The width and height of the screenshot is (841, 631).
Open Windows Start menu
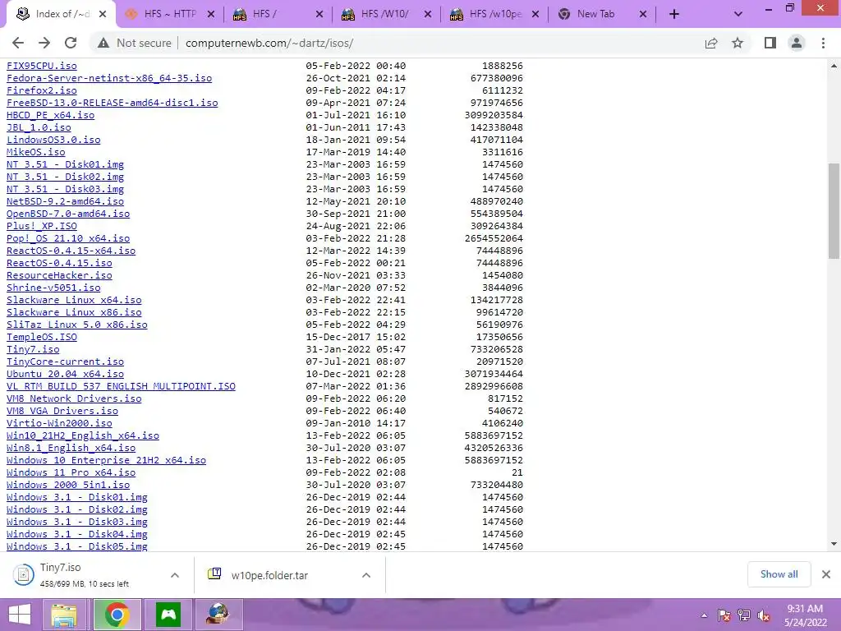(20, 615)
